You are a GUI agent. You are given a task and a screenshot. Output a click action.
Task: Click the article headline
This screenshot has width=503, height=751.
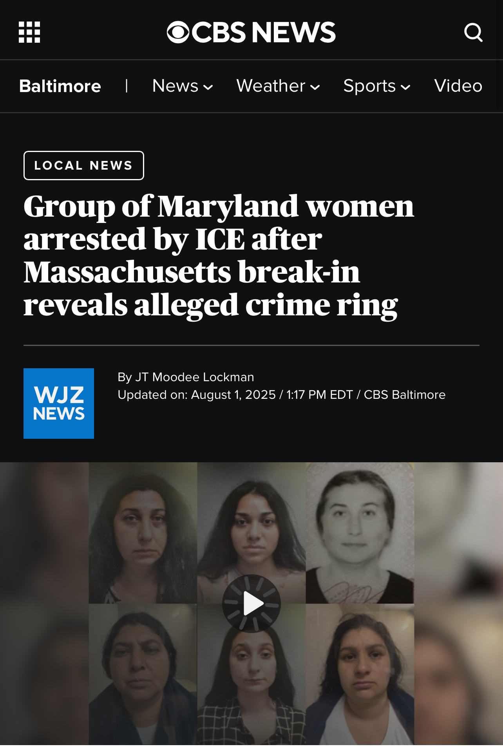219,255
